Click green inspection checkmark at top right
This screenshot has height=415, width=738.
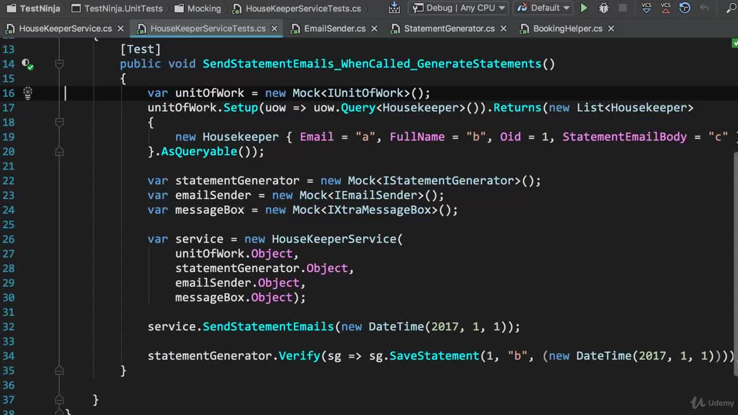pyautogui.click(x=735, y=43)
